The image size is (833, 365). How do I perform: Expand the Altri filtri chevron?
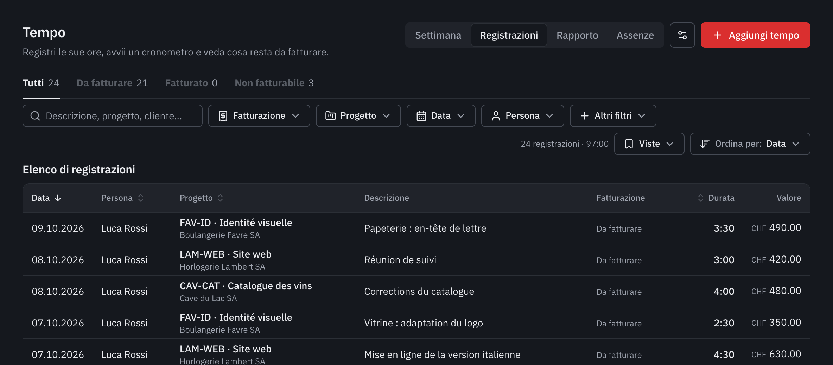642,116
